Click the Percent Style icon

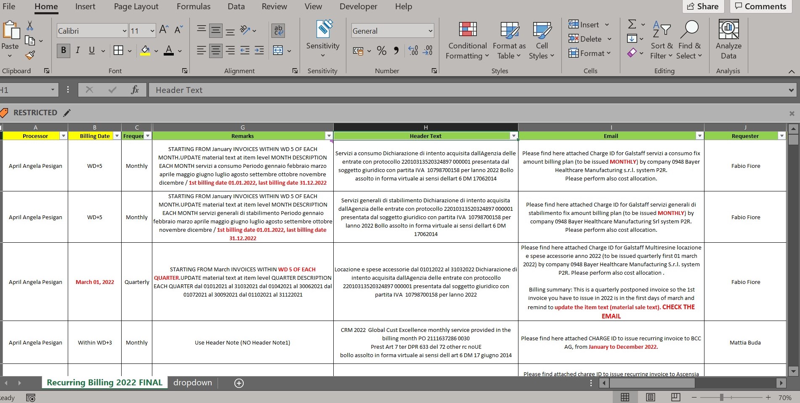pyautogui.click(x=381, y=51)
